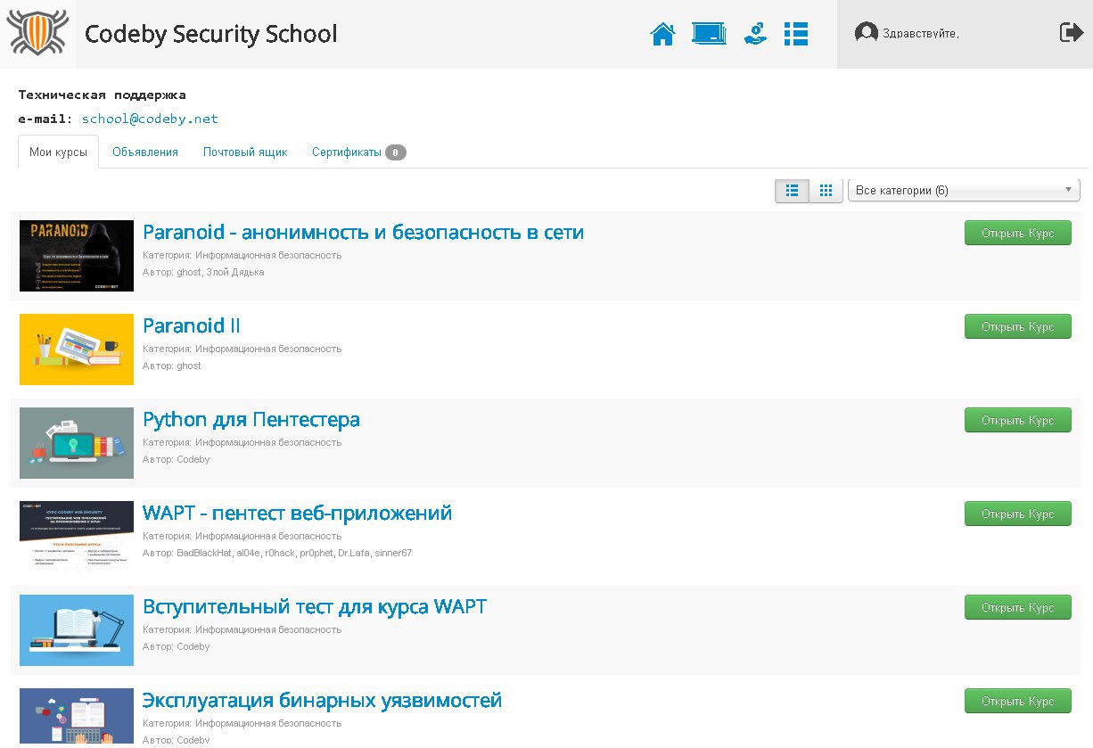Click the home icon in header

click(662, 35)
